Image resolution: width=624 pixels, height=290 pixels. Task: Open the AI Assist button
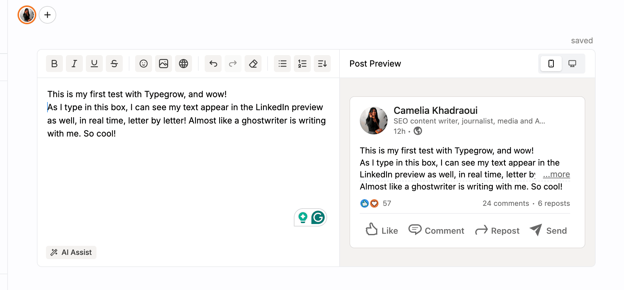pyautogui.click(x=71, y=252)
